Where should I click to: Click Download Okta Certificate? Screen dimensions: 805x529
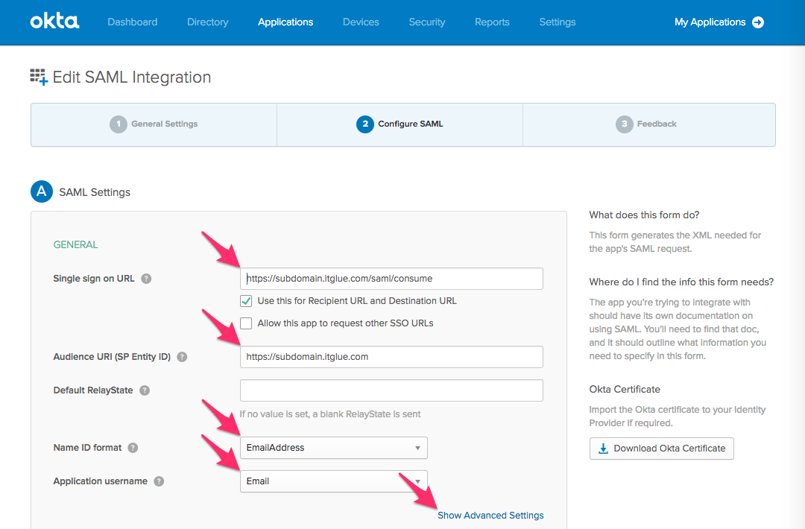(661, 449)
